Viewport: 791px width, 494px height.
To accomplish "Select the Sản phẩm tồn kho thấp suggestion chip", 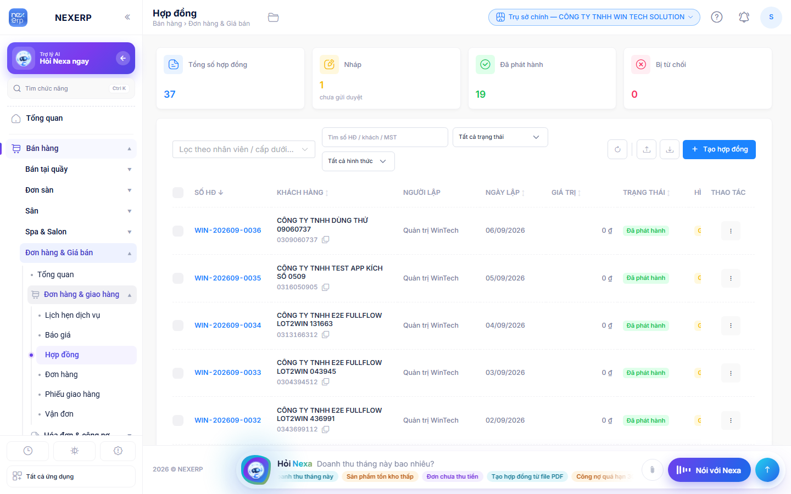I will pyautogui.click(x=380, y=476).
